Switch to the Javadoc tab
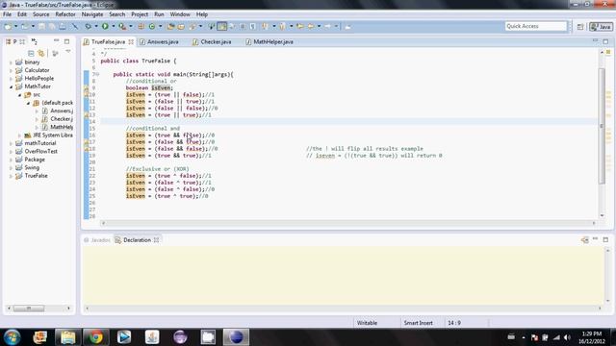This screenshot has height=346, width=616. click(x=97, y=240)
